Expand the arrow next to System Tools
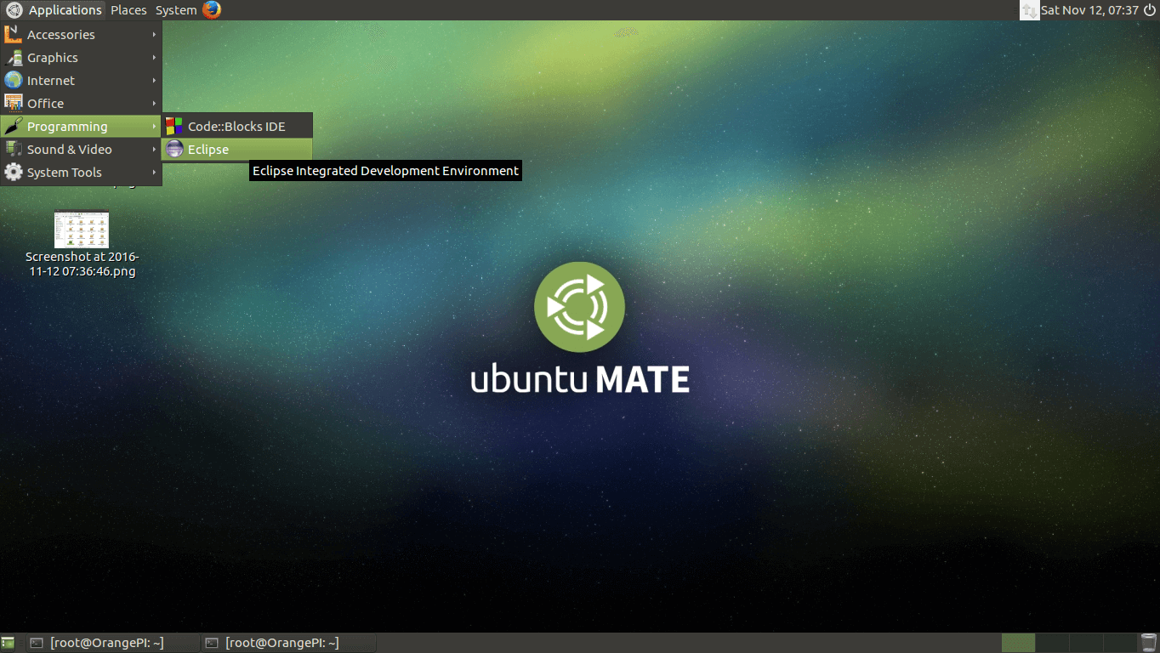1160x653 pixels. tap(154, 173)
